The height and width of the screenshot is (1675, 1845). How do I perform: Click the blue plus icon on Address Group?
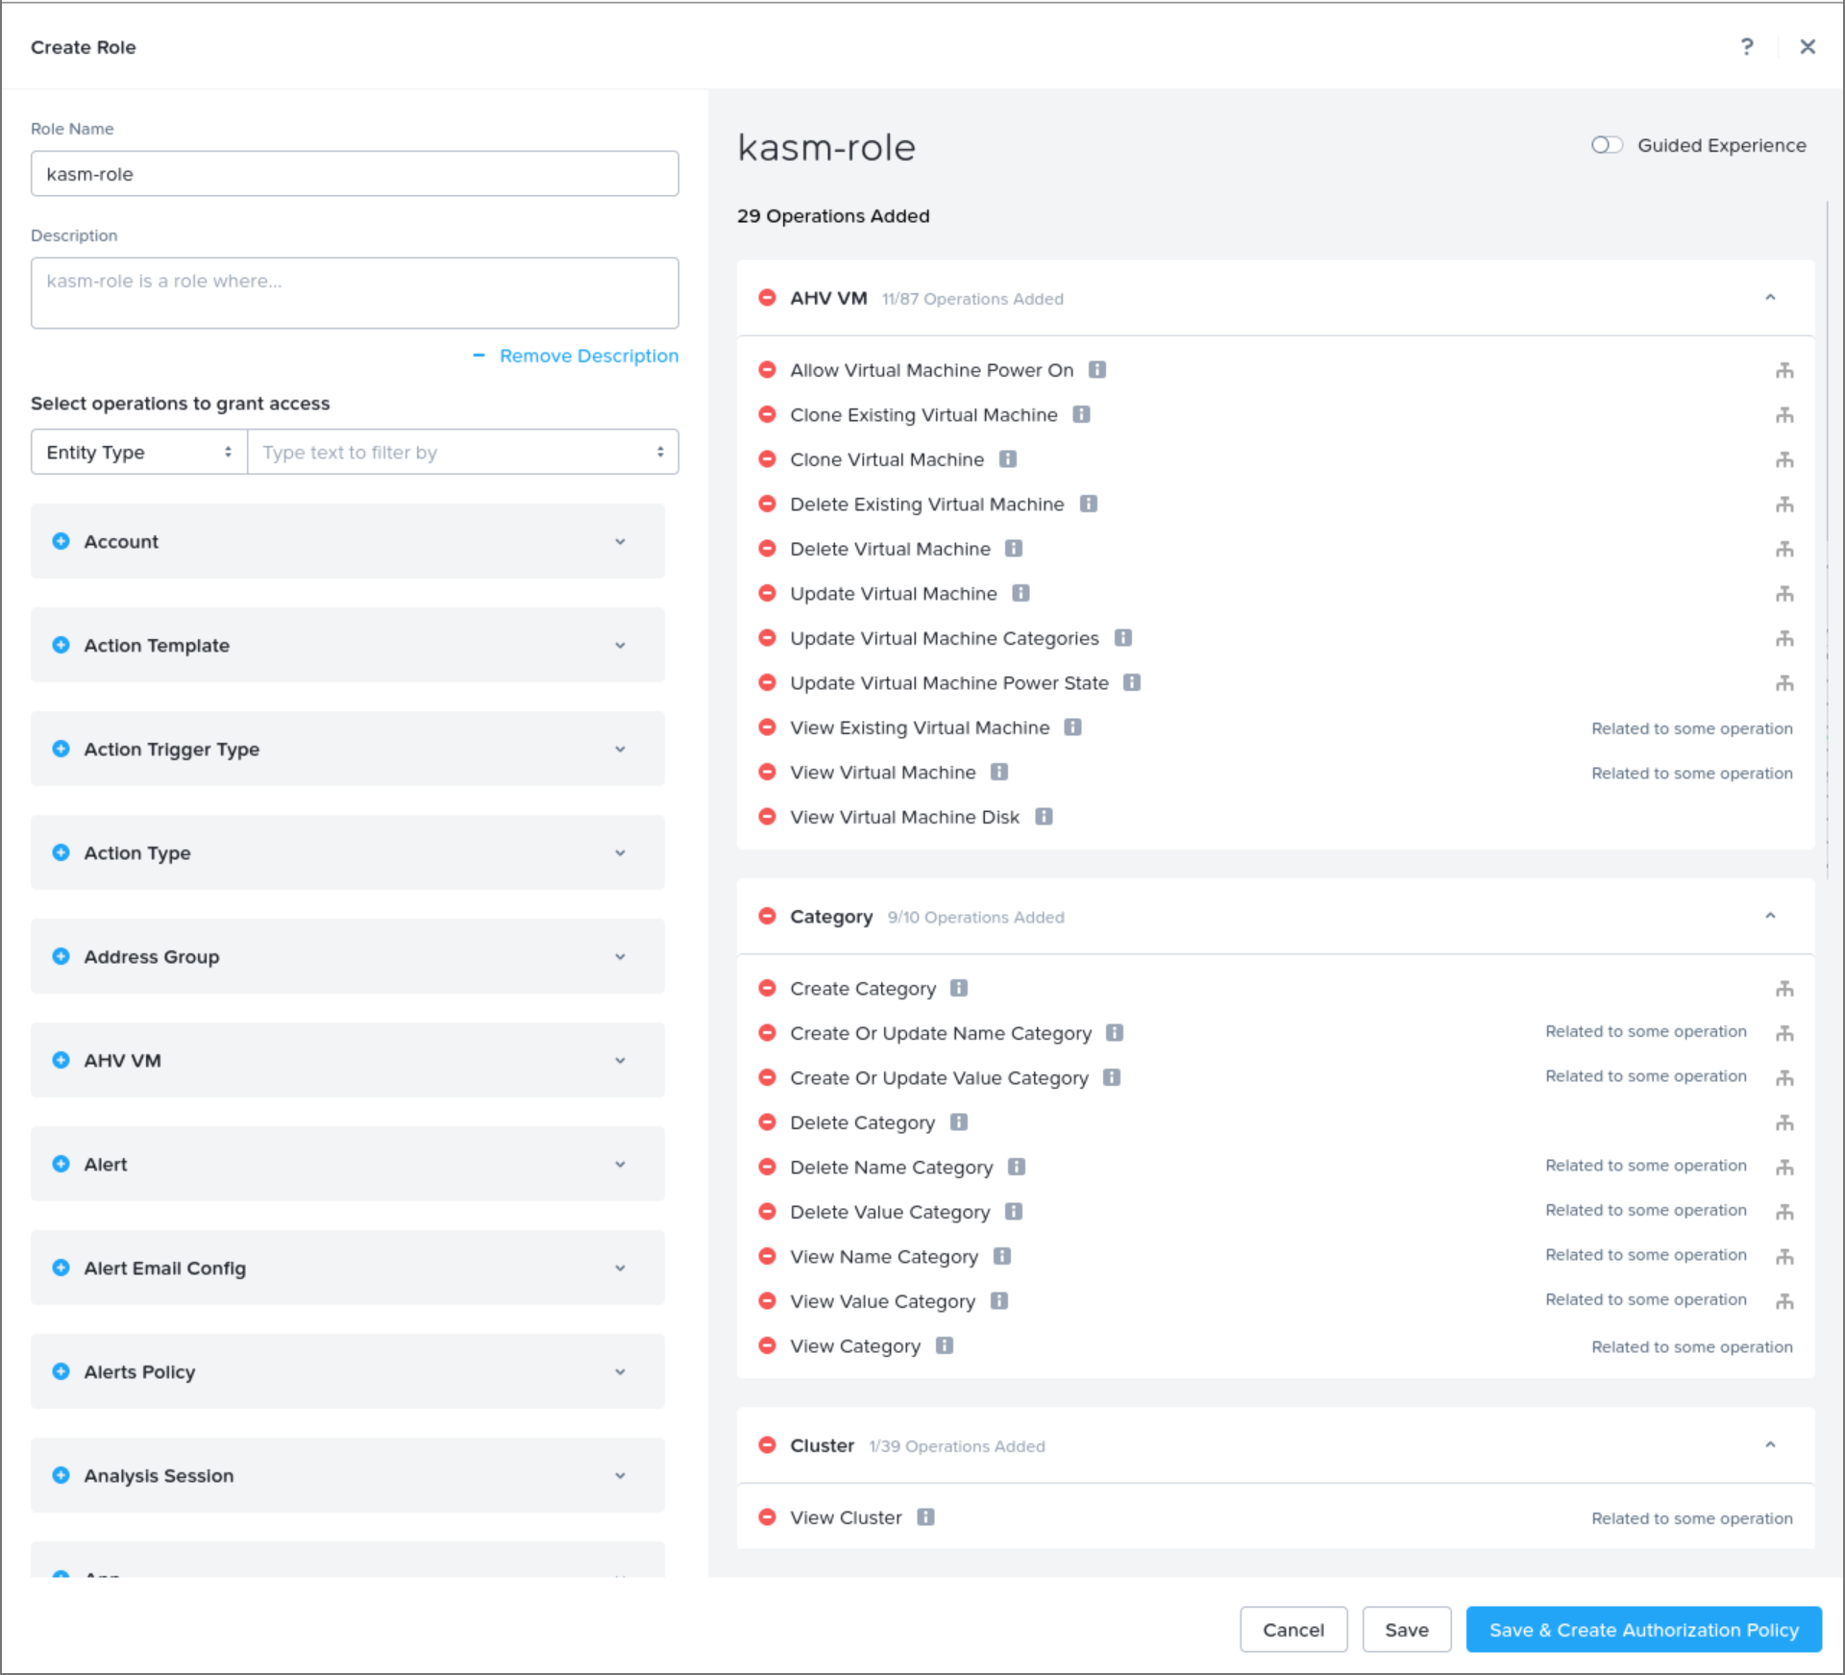click(x=61, y=956)
